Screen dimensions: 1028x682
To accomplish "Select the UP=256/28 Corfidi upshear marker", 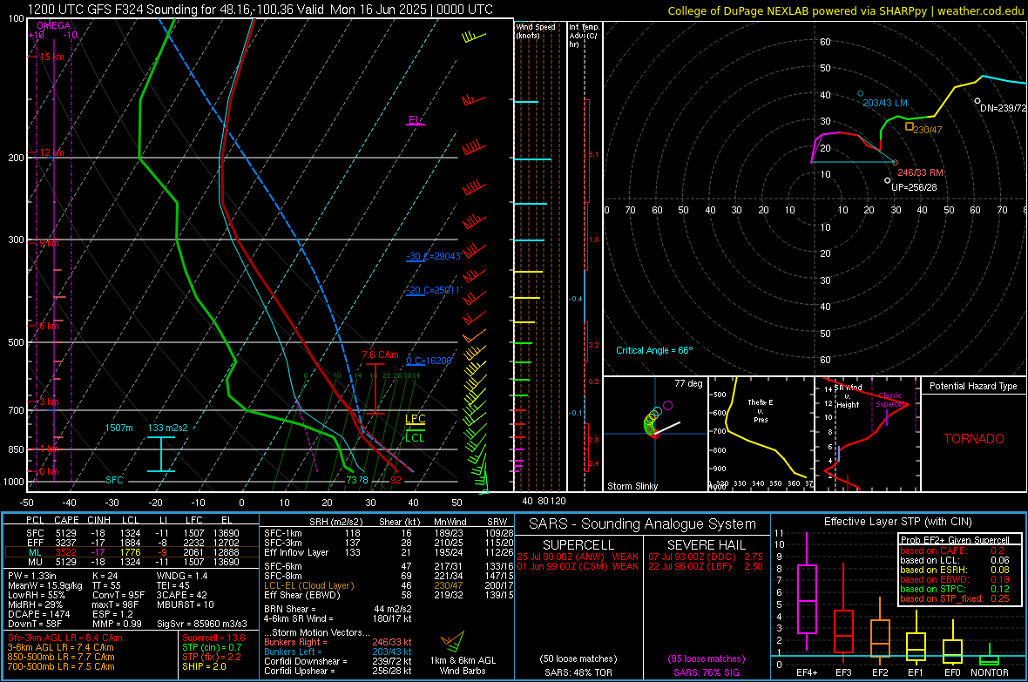I will point(887,180).
